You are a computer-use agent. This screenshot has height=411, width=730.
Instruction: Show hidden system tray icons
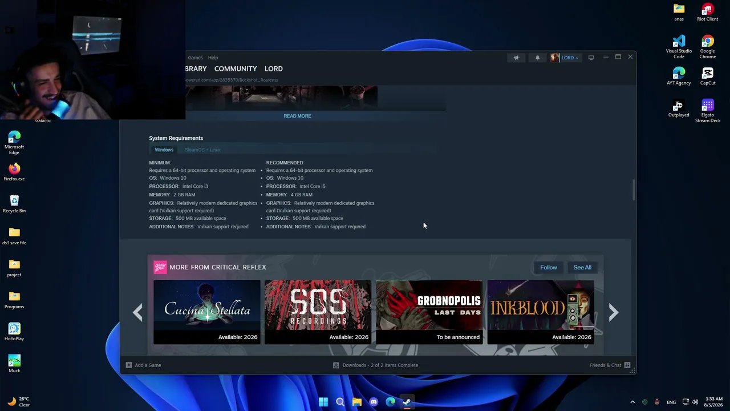coord(632,402)
